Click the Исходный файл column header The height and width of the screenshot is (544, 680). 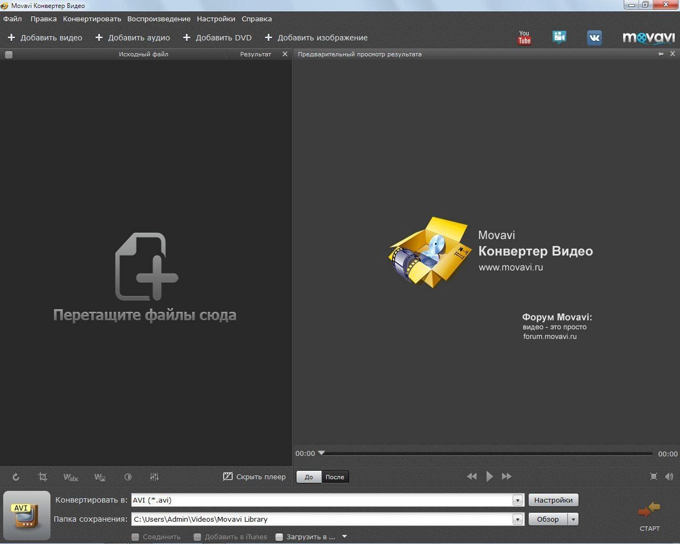tap(143, 54)
